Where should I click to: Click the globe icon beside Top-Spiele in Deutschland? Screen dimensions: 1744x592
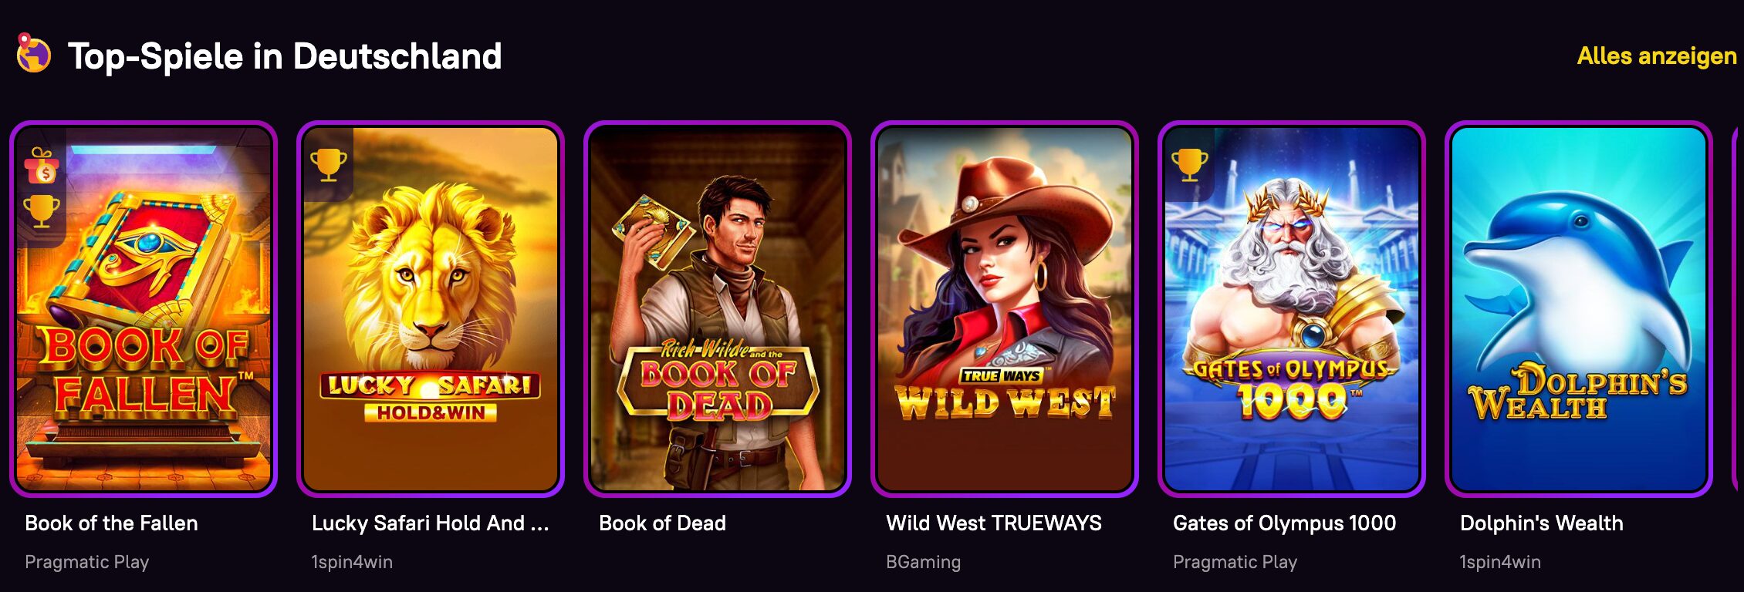click(34, 54)
